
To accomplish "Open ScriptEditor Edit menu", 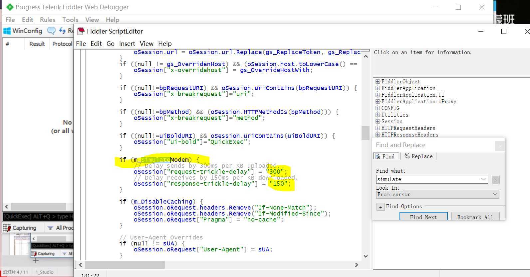I will tap(96, 44).
